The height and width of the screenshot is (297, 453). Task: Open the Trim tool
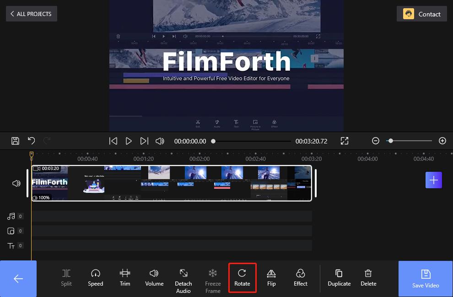coord(125,278)
